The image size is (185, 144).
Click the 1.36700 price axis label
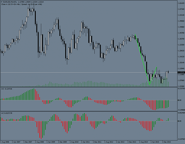click(181, 39)
